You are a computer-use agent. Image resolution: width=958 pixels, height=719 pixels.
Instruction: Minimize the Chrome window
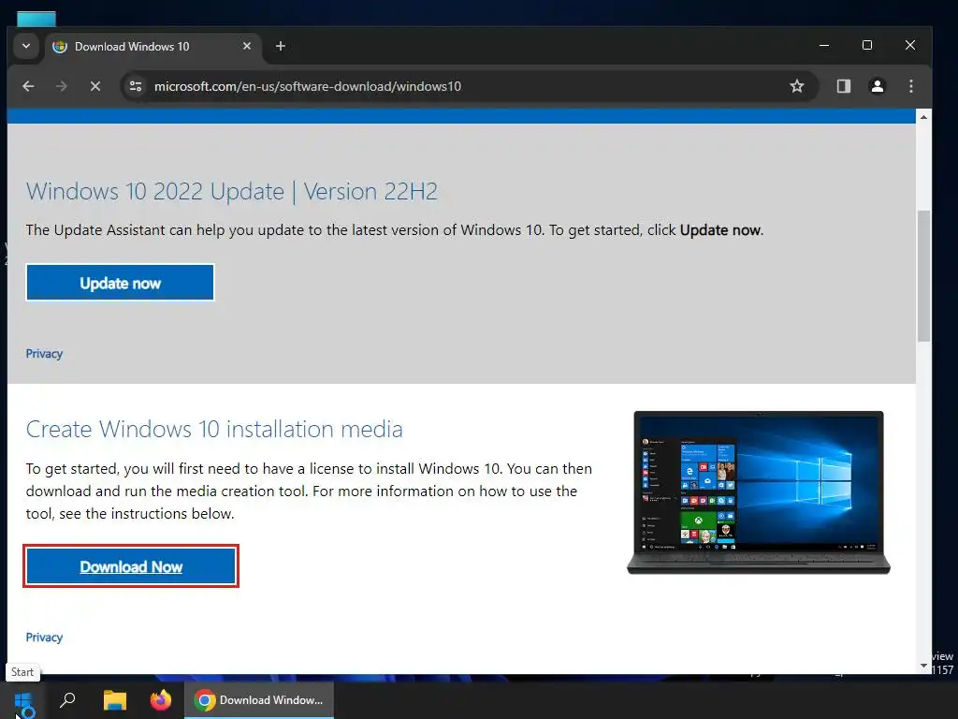[823, 45]
